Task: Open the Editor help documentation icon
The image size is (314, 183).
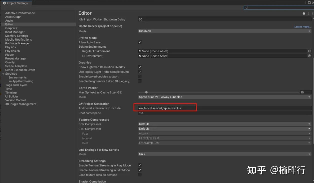Action: pyautogui.click(x=304, y=14)
